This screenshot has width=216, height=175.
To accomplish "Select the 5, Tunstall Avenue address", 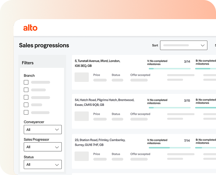I will click(97, 63).
